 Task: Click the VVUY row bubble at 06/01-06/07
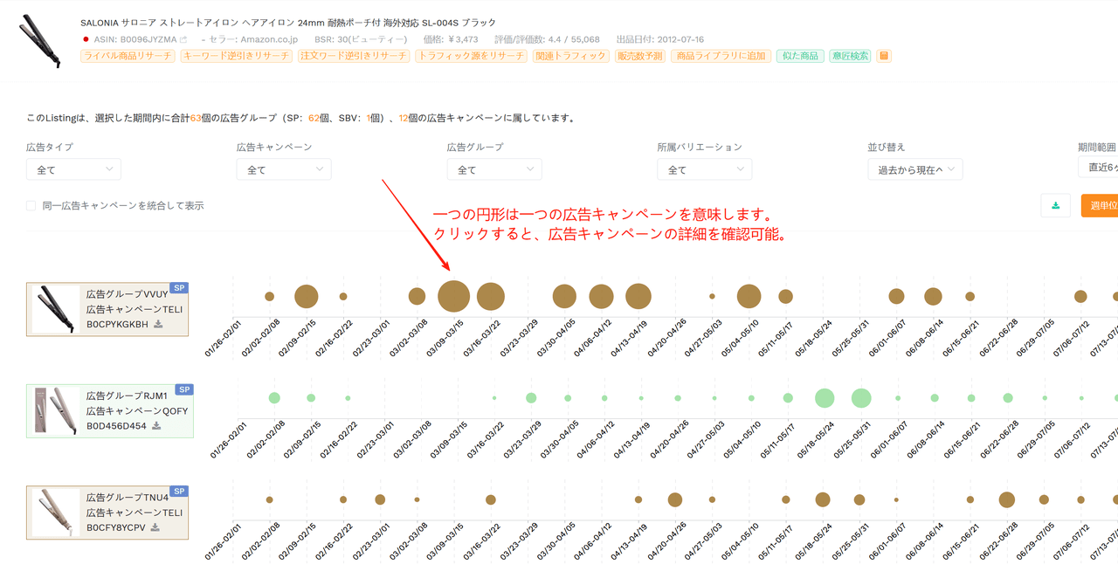click(x=896, y=296)
